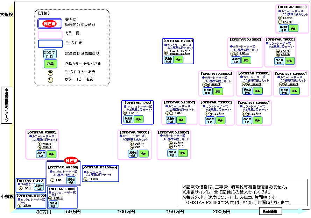Click the モ speed icon on the OFISTAR S3100 card
This screenshot has width=311, height=218.
(x=19, y=206)
